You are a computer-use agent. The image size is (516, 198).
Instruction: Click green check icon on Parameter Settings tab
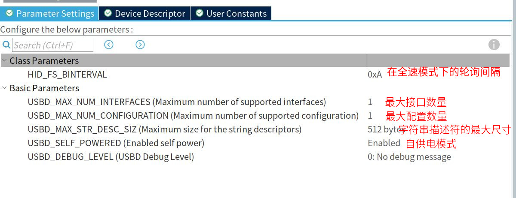click(9, 13)
